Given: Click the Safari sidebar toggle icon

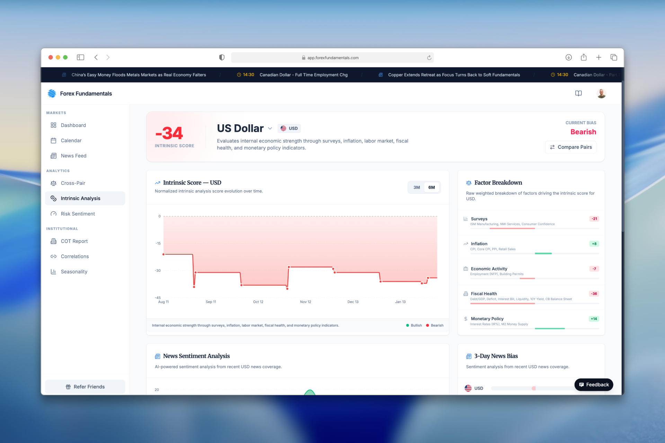Looking at the screenshot, I should coord(80,57).
